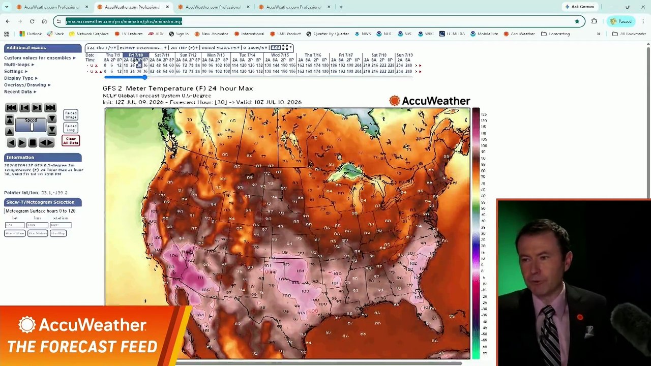Click the Ask Gemini button
The width and height of the screenshot is (651, 366).
579,7
